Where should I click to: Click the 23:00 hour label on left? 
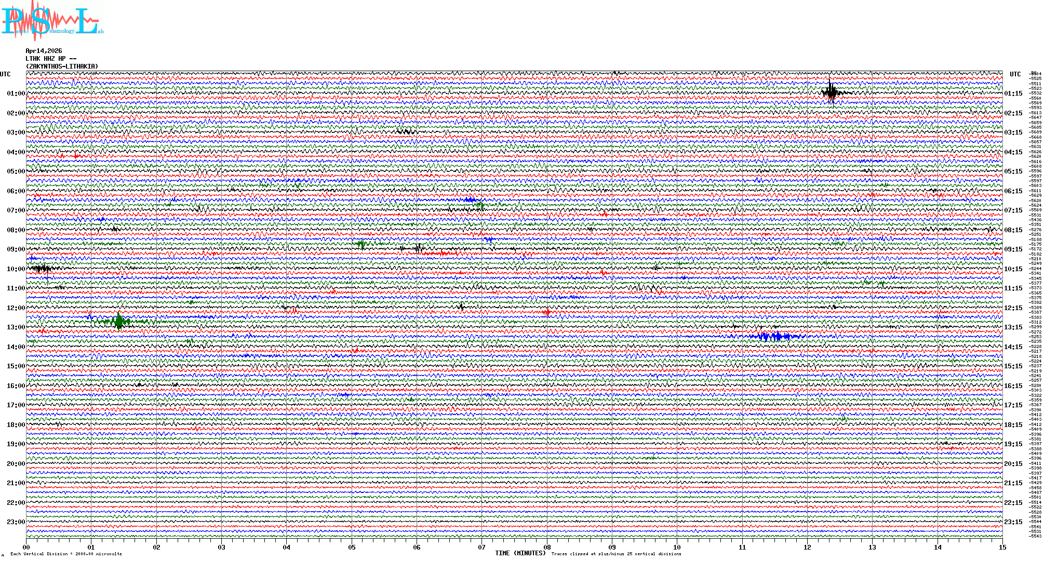[16, 522]
